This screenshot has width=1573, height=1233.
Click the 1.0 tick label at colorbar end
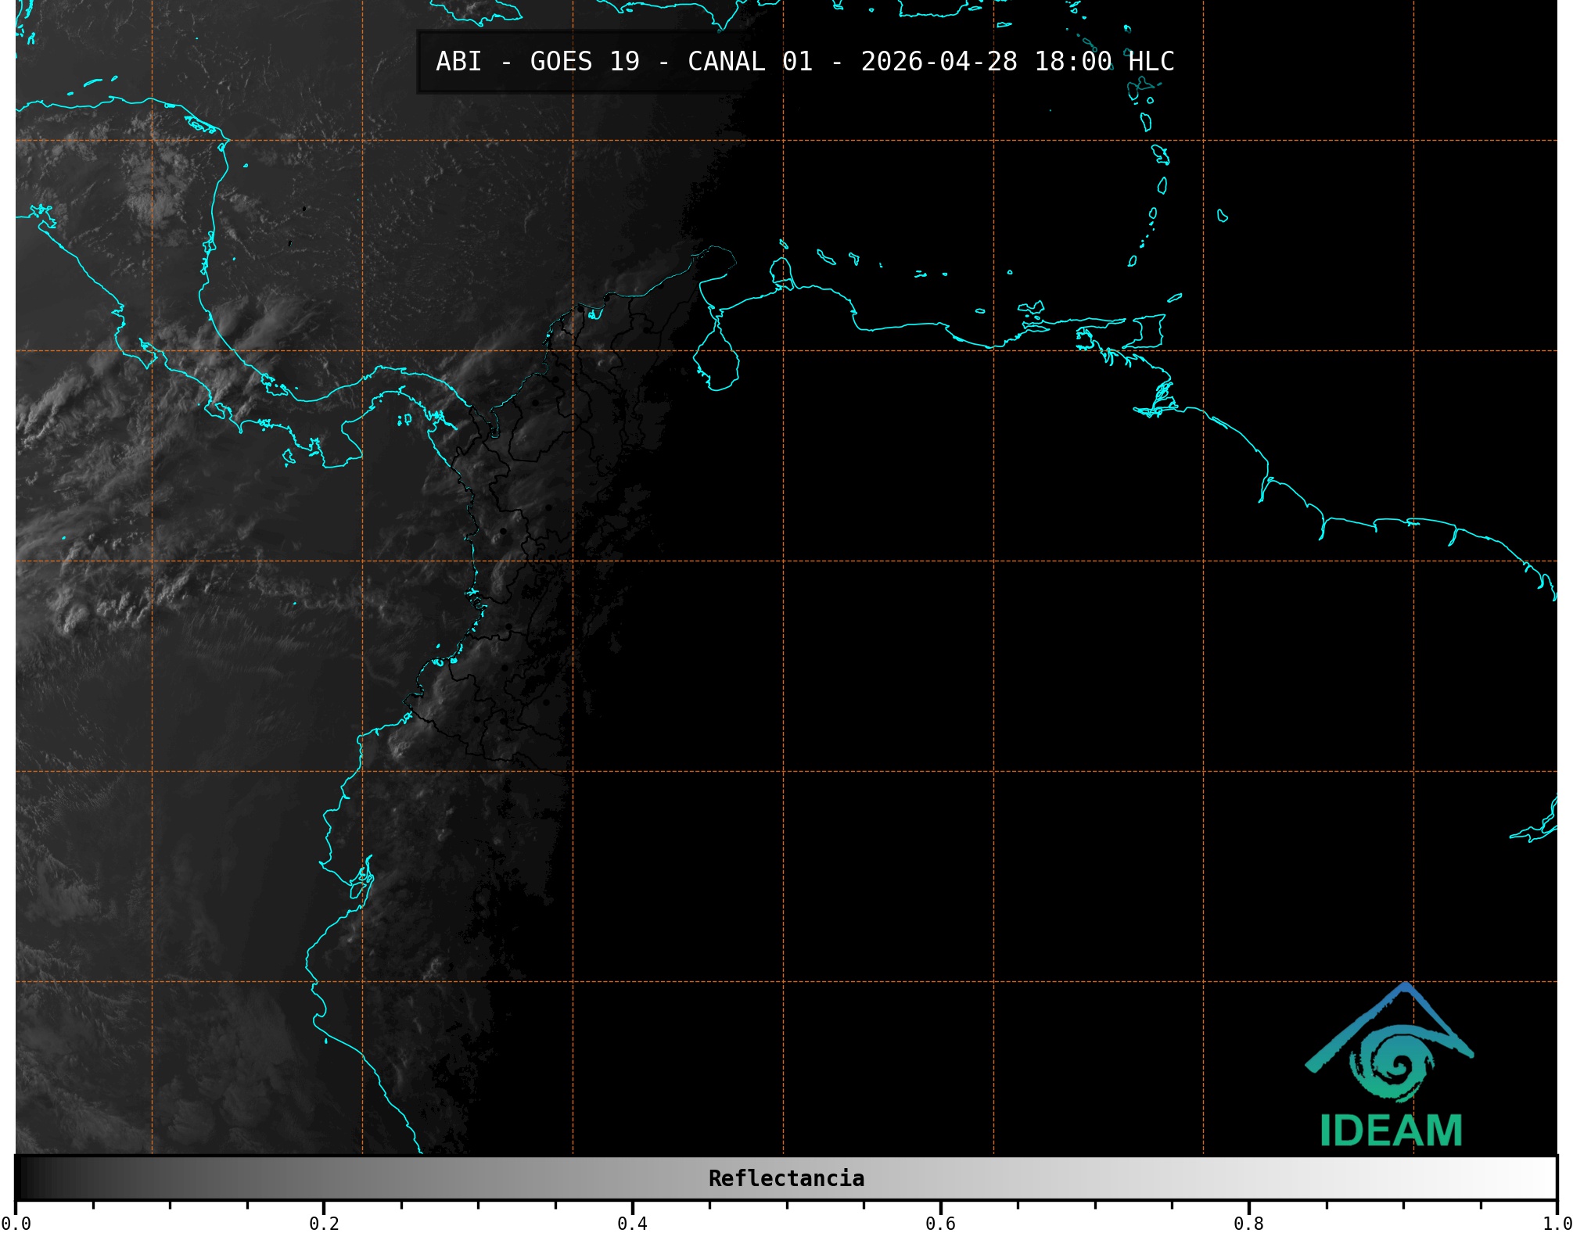(x=1556, y=1223)
